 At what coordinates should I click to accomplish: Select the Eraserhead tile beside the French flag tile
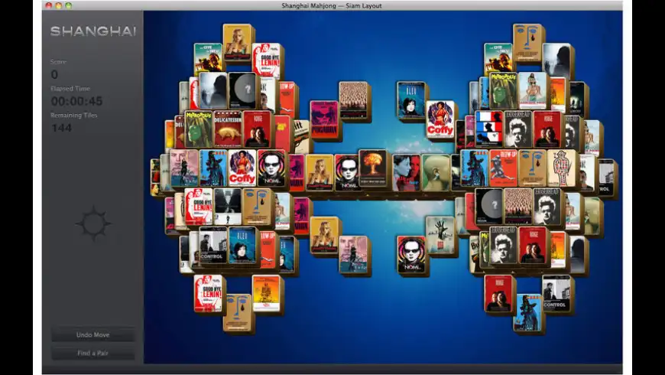[517, 129]
